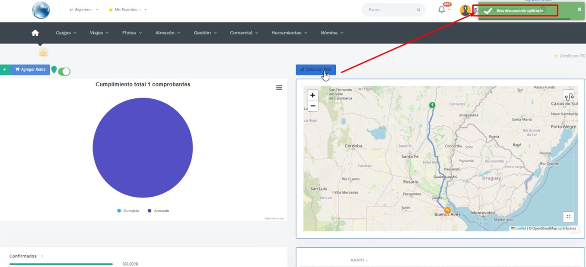Click the Optimizar Ruta button
Viewport: 586px width, 267px height.
(316, 69)
